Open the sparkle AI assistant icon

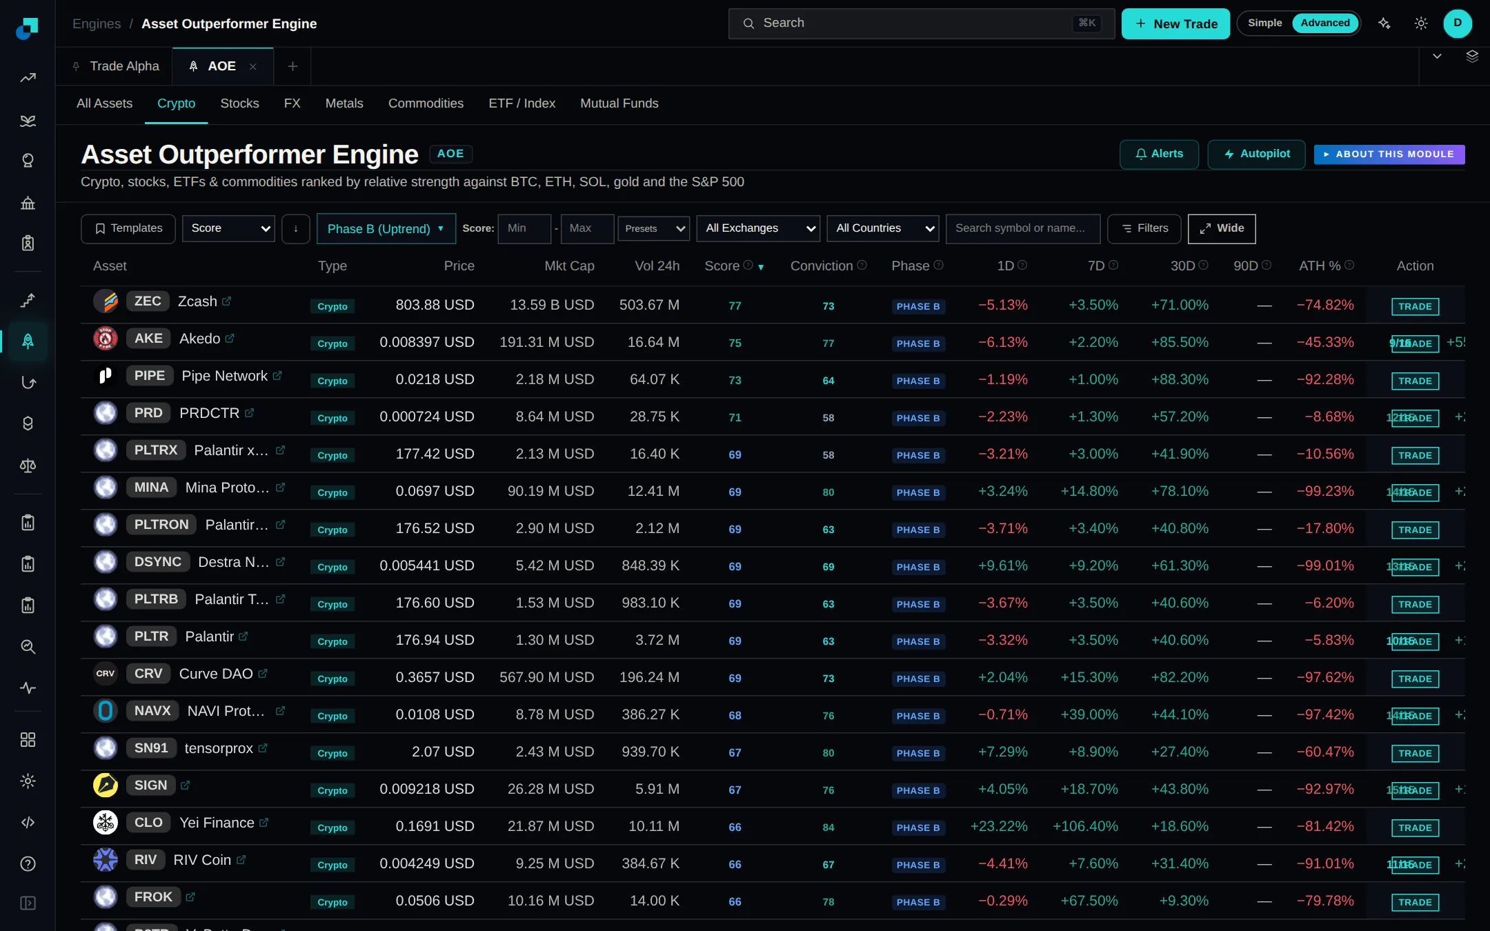click(1384, 23)
